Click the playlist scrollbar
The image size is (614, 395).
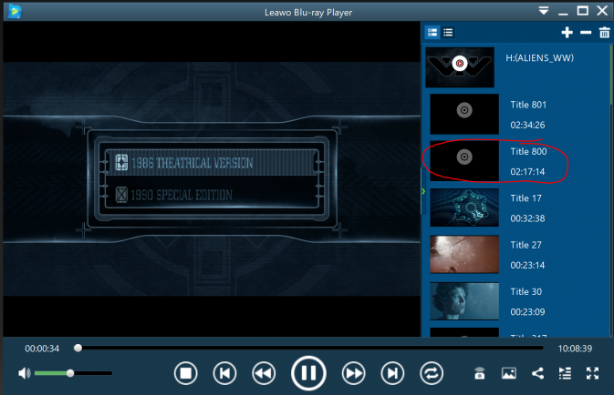click(x=611, y=75)
